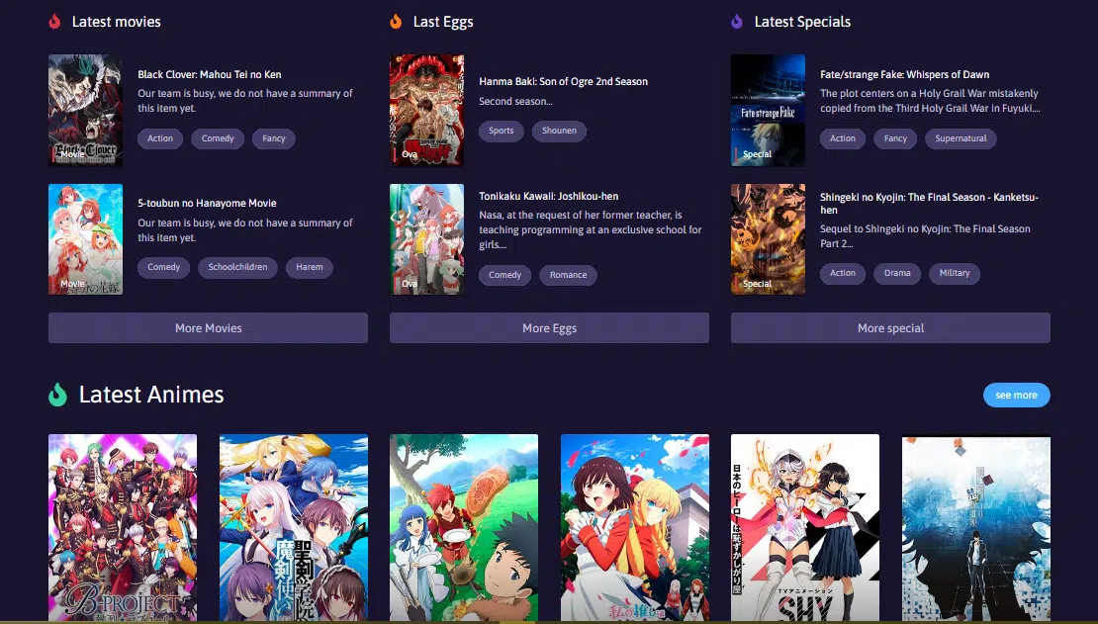Screen dimensions: 1098x624
Task: Open Fate/strange Fake: Whispers of Dawn
Action: [903, 74]
